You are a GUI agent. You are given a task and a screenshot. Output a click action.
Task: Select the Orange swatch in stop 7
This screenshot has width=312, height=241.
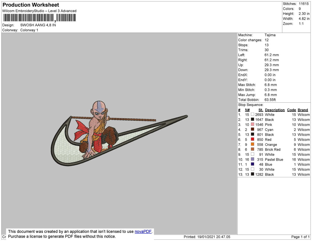(252, 145)
